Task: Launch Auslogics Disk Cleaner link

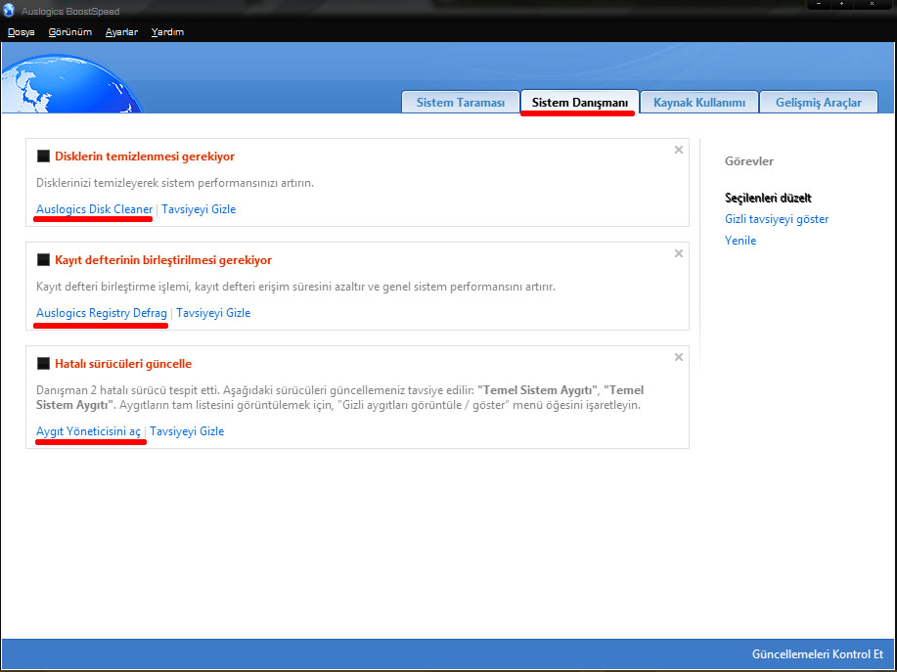Action: pos(94,209)
